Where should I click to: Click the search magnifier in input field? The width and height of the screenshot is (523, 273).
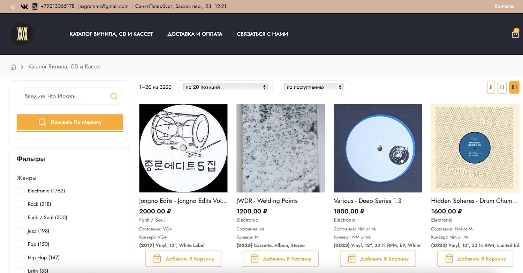coord(114,96)
